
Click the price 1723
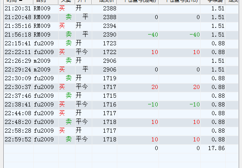pyautogui.click(x=110, y=43)
